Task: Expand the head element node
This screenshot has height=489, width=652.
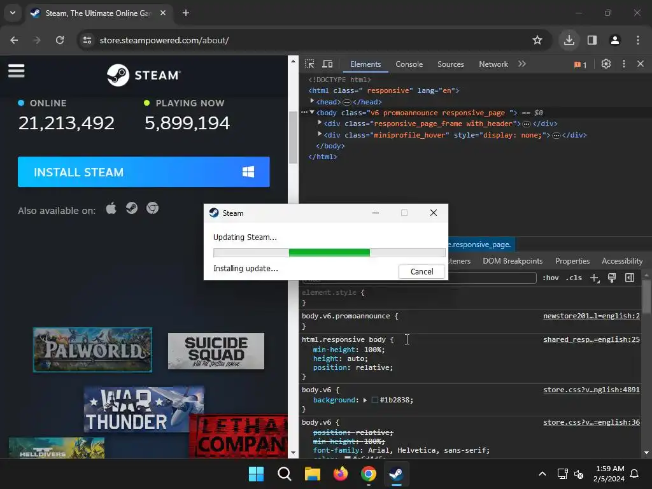Action: 312,101
